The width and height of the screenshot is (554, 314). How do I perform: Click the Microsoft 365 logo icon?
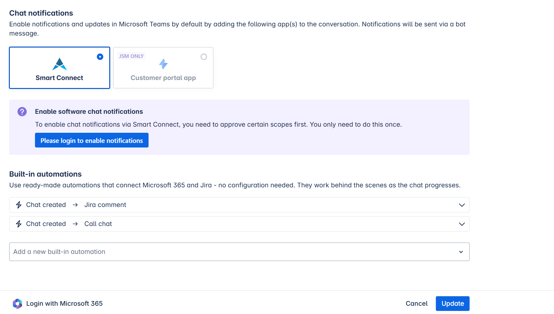[17, 304]
